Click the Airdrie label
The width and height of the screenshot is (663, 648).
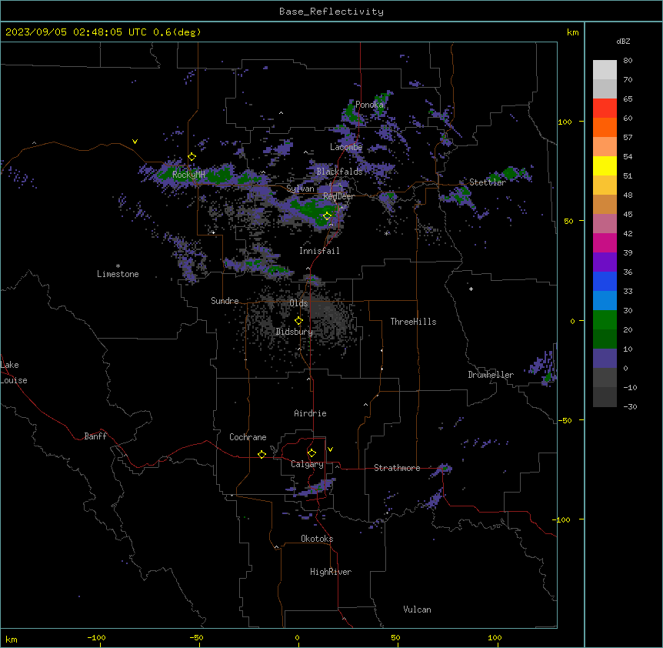[311, 413]
